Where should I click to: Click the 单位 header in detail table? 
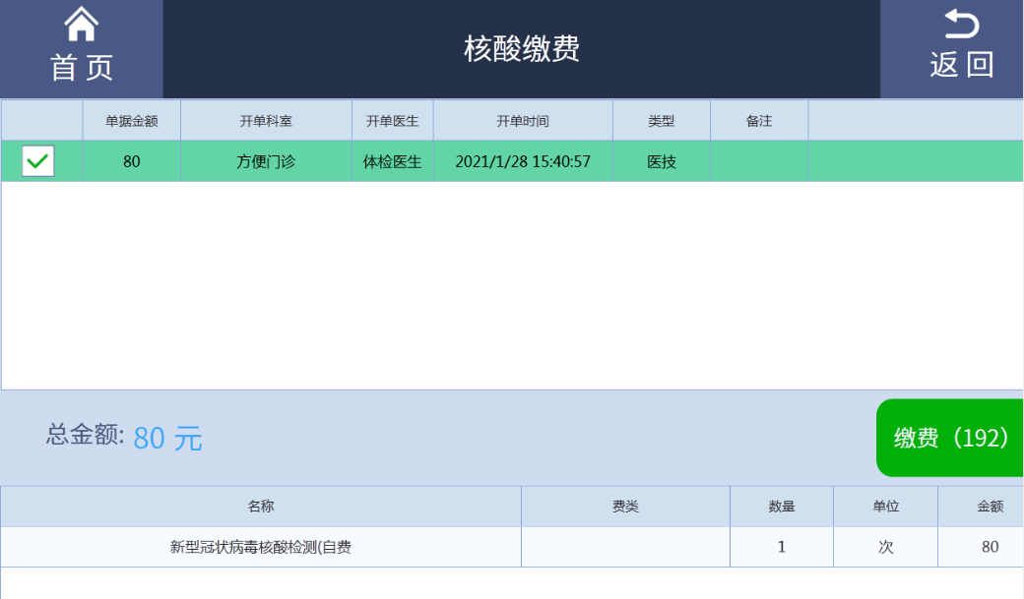pyautogui.click(x=886, y=507)
